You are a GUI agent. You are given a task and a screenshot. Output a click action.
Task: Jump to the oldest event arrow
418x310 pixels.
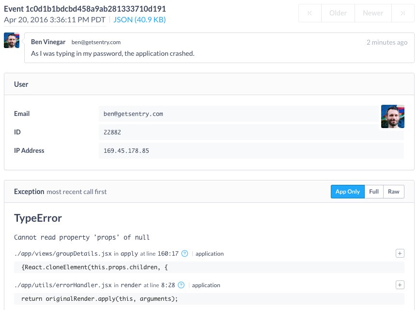click(310, 13)
